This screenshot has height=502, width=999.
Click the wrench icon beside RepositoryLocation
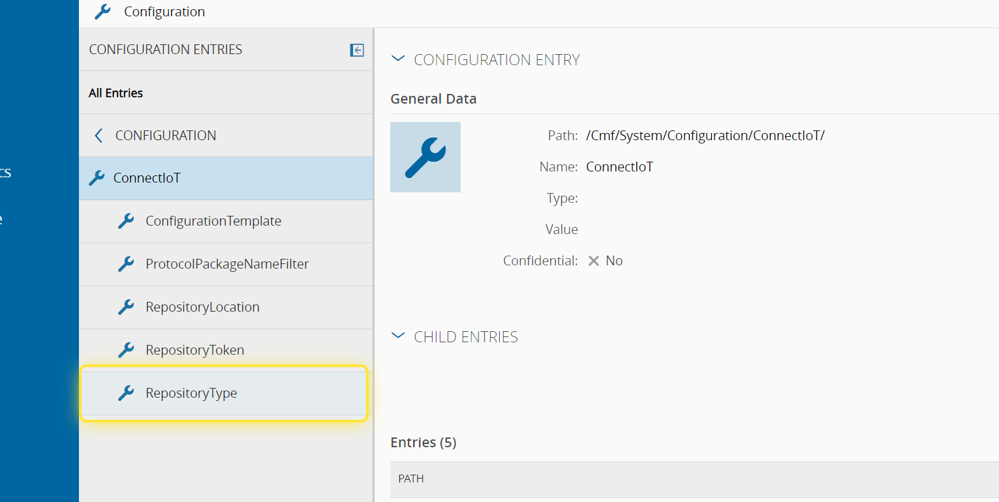click(126, 307)
